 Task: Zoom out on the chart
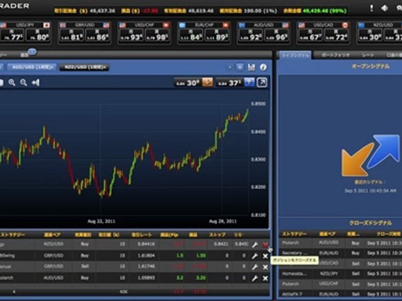[23, 82]
